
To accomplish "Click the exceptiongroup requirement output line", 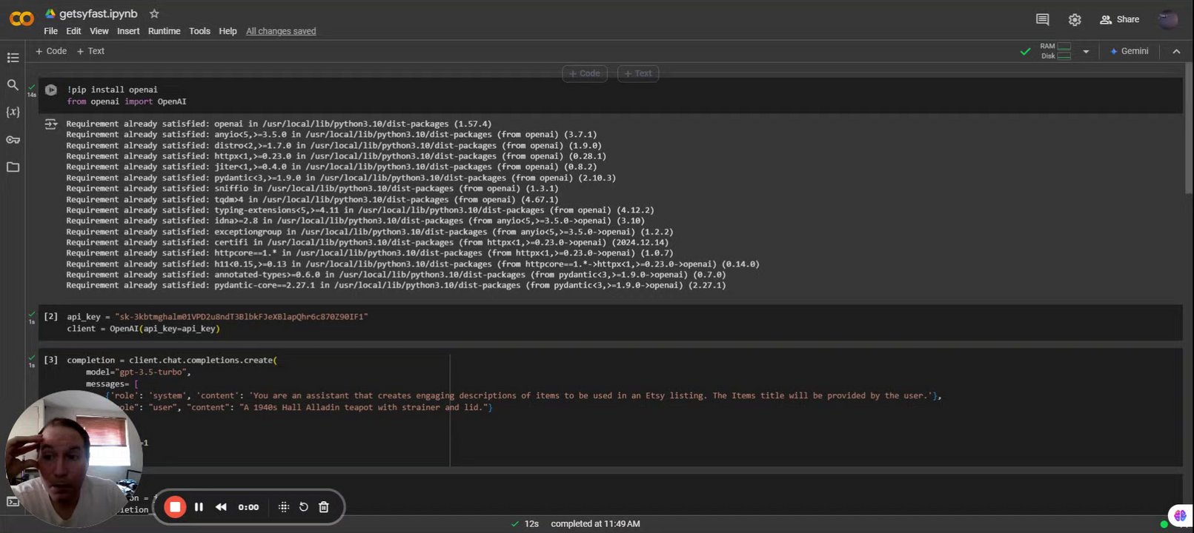I will (370, 232).
